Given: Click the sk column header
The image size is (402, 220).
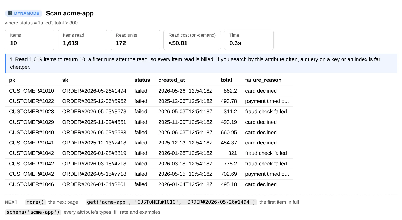Looking at the screenshot, I should coord(65,80).
